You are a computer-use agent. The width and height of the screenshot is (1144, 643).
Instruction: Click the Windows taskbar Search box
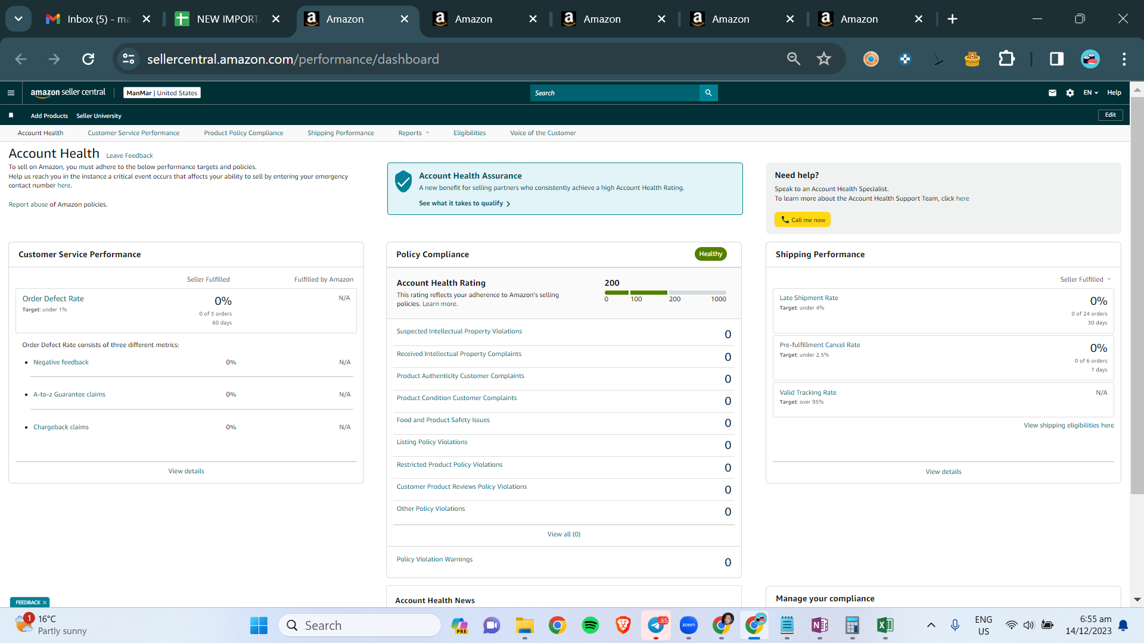[359, 625]
